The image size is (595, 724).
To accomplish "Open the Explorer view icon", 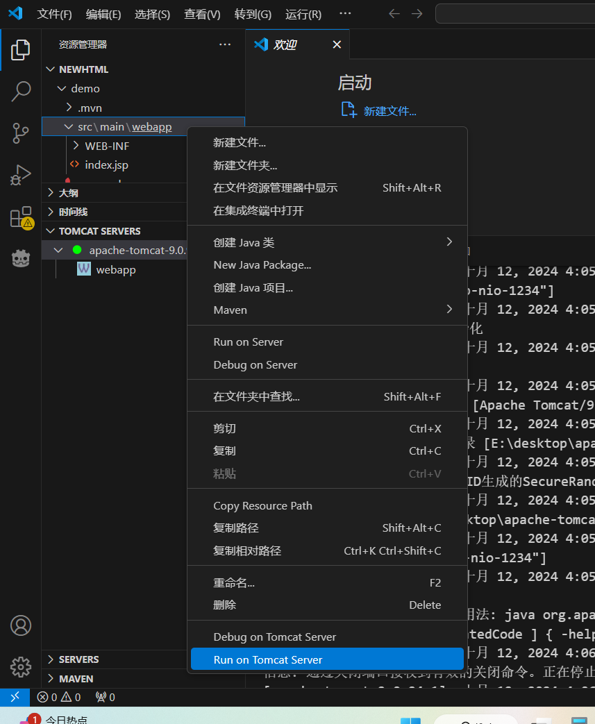I will point(20,50).
